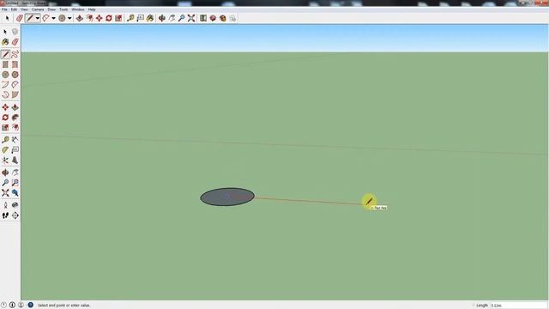This screenshot has width=549, height=309.
Task: Select the Walk footprints tool
Action: pyautogui.click(x=5, y=215)
